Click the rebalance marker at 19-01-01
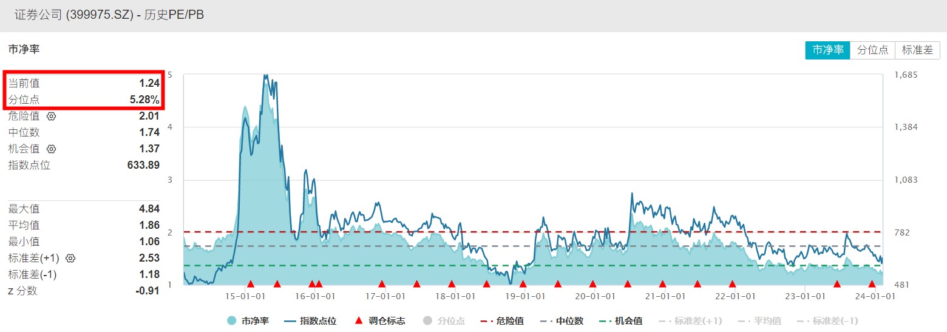The height and width of the screenshot is (332, 947). pos(523,283)
